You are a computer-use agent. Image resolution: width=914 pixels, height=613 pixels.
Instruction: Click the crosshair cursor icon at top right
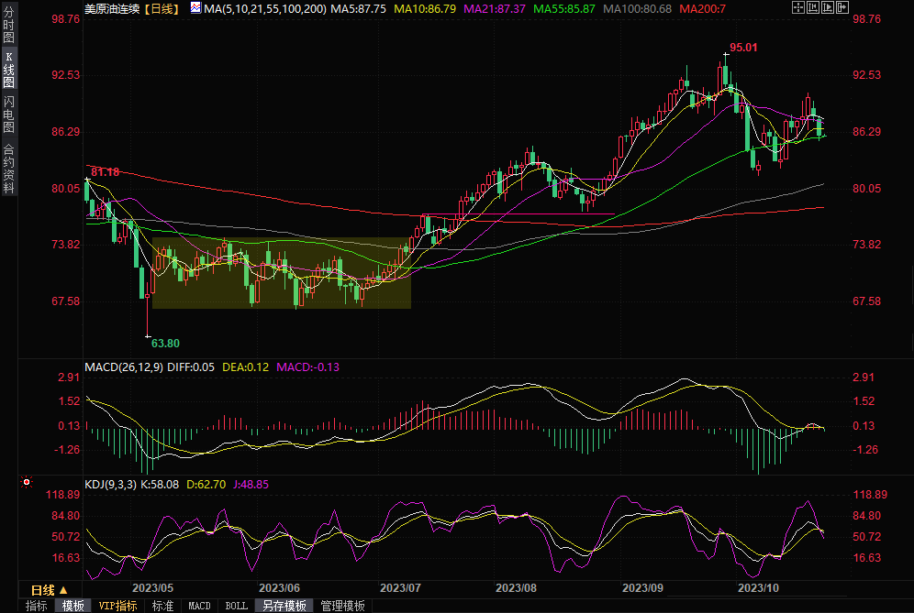pos(798,7)
